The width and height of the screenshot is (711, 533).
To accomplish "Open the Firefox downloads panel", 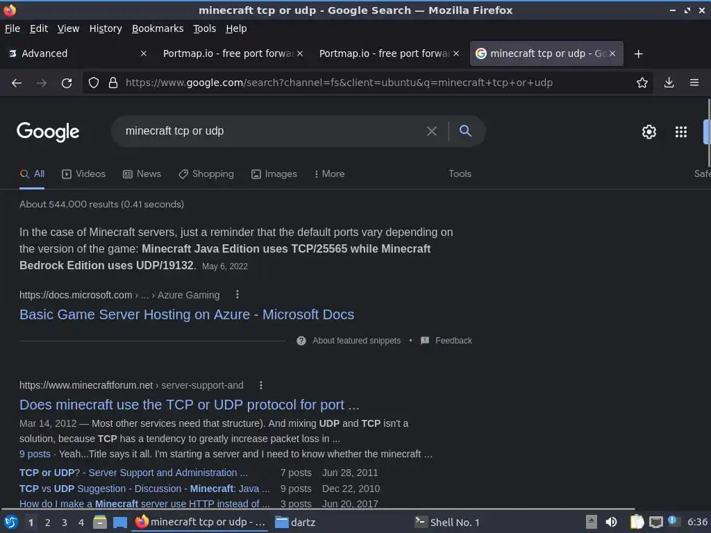I will (x=669, y=83).
